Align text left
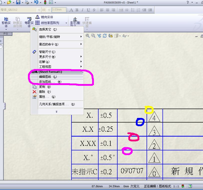The image size is (203, 190). point(102,10)
